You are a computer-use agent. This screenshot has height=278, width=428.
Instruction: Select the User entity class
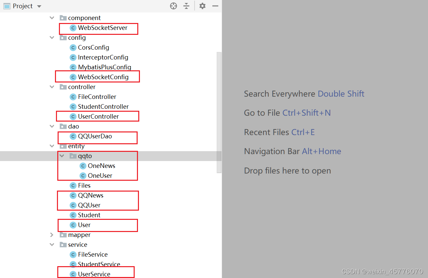coord(84,225)
